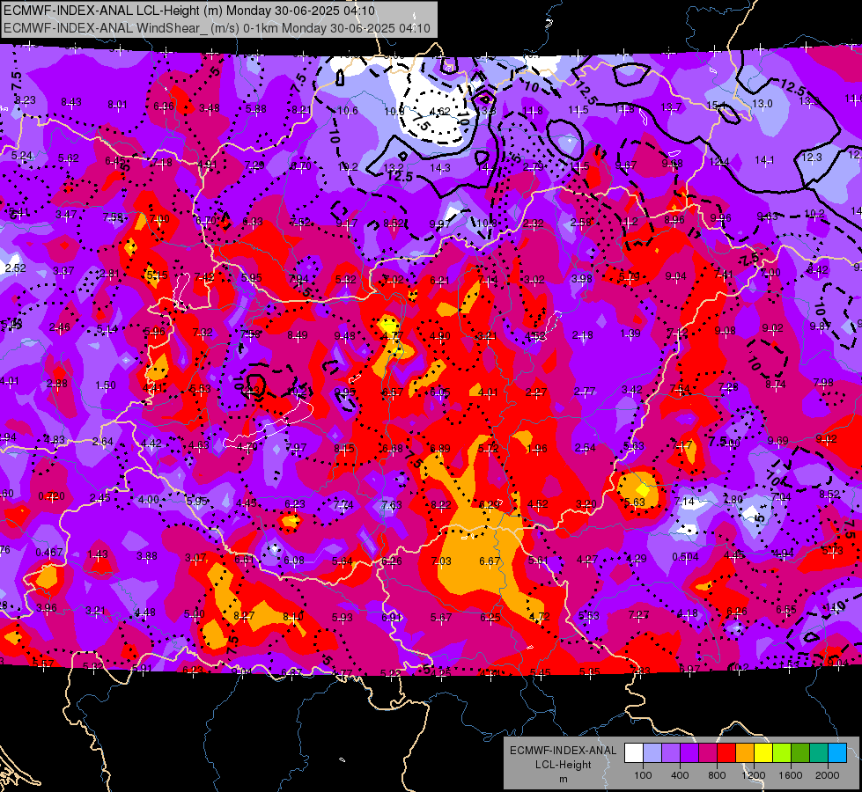The height and width of the screenshot is (792, 862).
Task: Click the teal legend swatch before 2000
Action: tap(819, 753)
